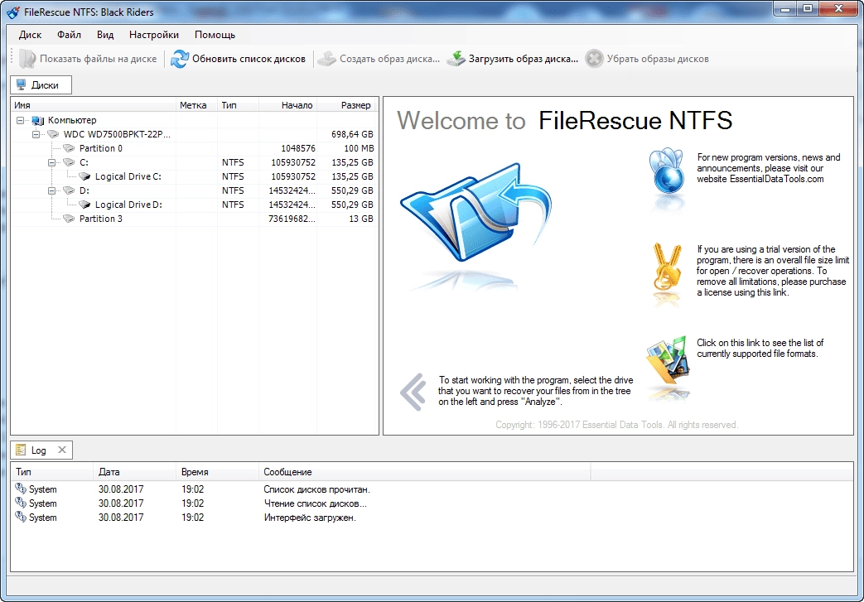The width and height of the screenshot is (864, 602).
Task: Click the 100 MB size cell
Action: coord(359,148)
